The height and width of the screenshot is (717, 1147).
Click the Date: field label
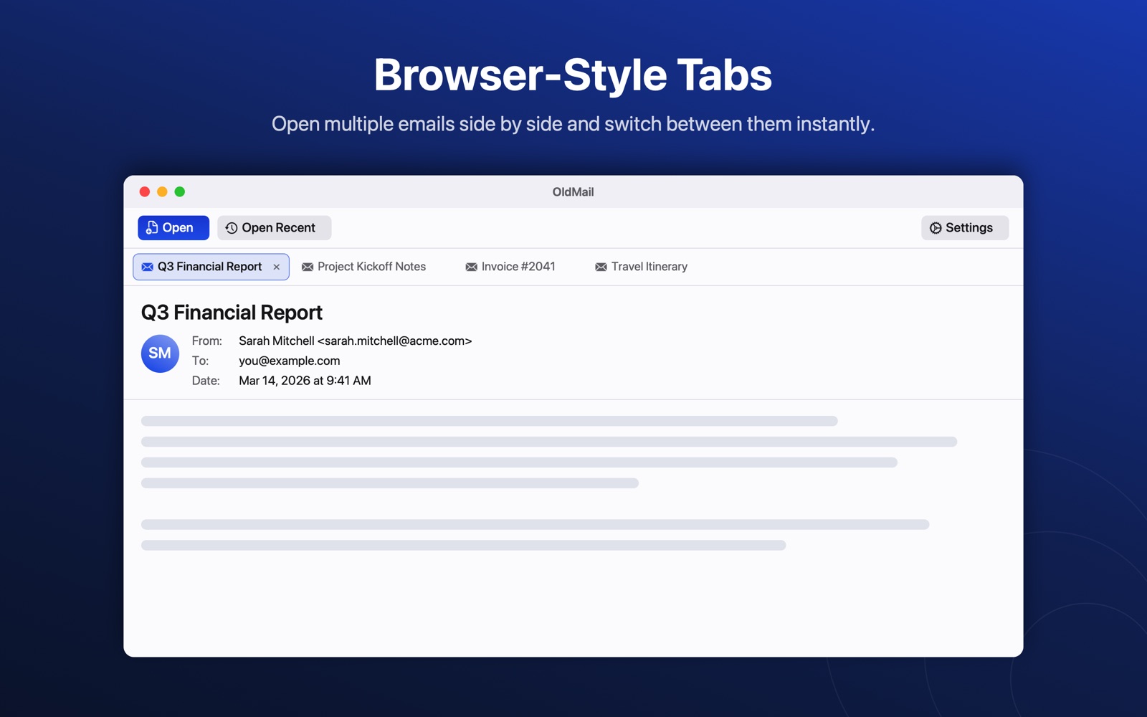point(206,381)
